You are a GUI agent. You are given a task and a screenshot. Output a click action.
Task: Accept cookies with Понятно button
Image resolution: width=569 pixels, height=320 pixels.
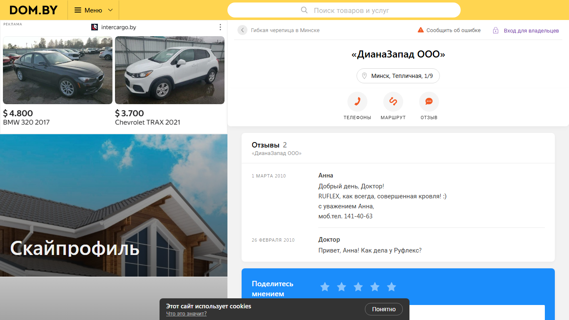384,309
